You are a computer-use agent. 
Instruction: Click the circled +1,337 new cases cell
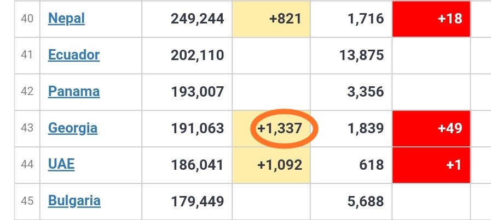[x=271, y=128]
